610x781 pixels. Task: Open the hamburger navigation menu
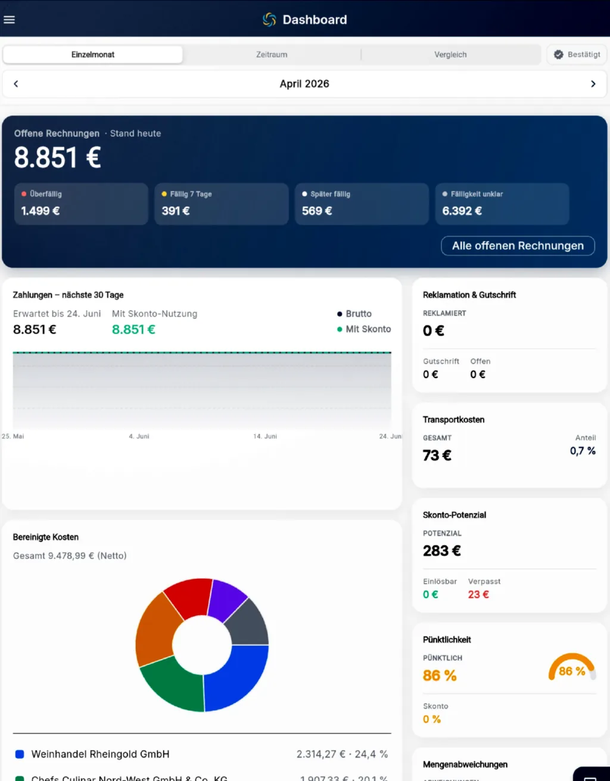tap(9, 20)
